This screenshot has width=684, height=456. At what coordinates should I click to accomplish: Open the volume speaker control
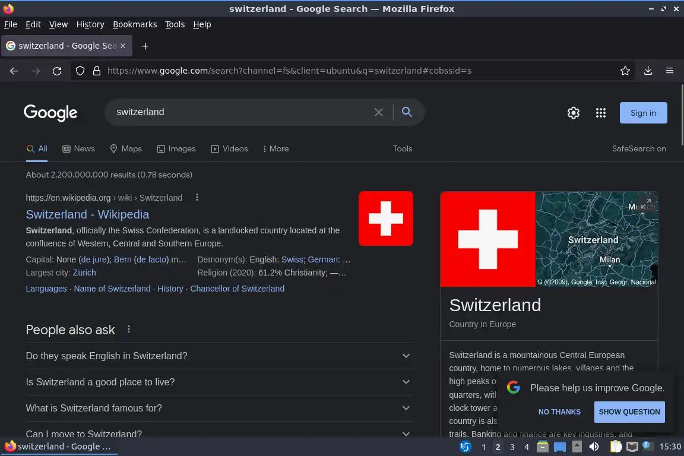point(594,446)
